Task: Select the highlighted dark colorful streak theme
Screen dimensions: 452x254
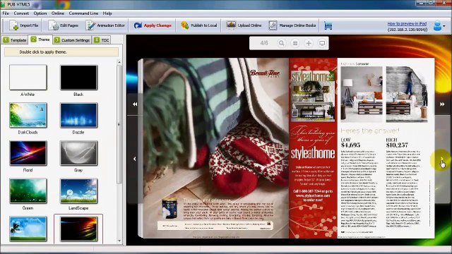Action: pos(78,229)
